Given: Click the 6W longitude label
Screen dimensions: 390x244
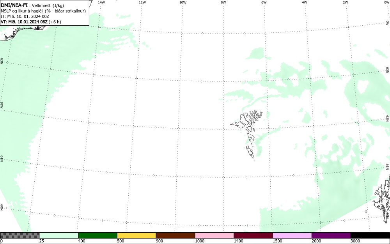Looking at the screenshot, I should click(x=264, y=2).
